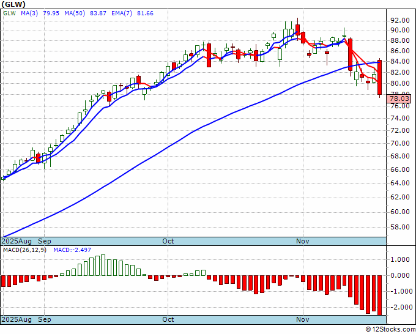This screenshot has width=416, height=334.
Task: Click the 90.00 price axis label
Action: (x=400, y=31)
